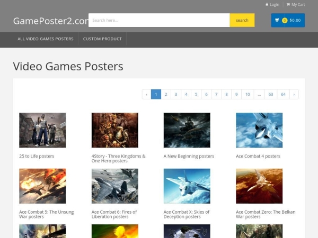Viewport: 318px width, 238px height.
Task: Click Ace Combat 5: The Unsung War posters
Action: [x=47, y=214]
